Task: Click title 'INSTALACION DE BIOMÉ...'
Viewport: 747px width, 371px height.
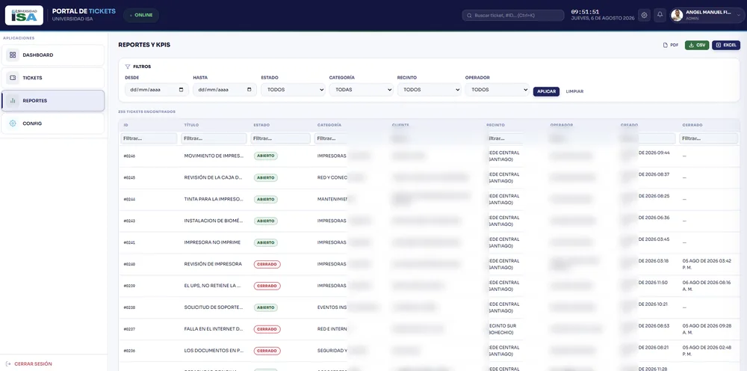Action: pyautogui.click(x=214, y=221)
